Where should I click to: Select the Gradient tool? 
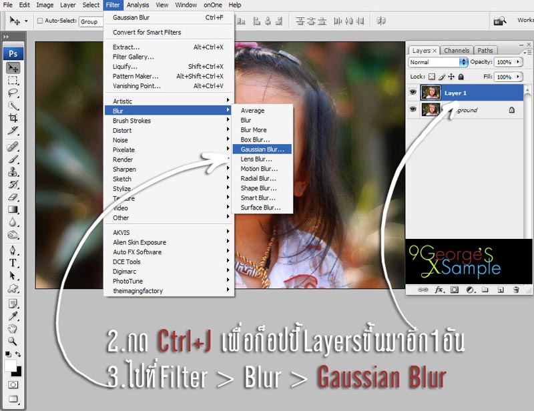click(x=13, y=210)
